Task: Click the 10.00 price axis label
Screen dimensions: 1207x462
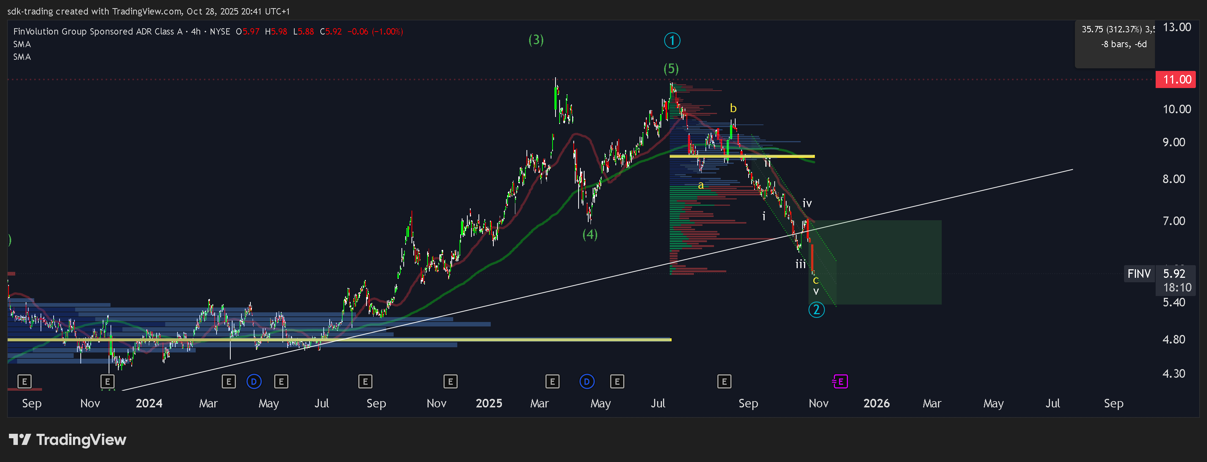Action: click(1176, 109)
